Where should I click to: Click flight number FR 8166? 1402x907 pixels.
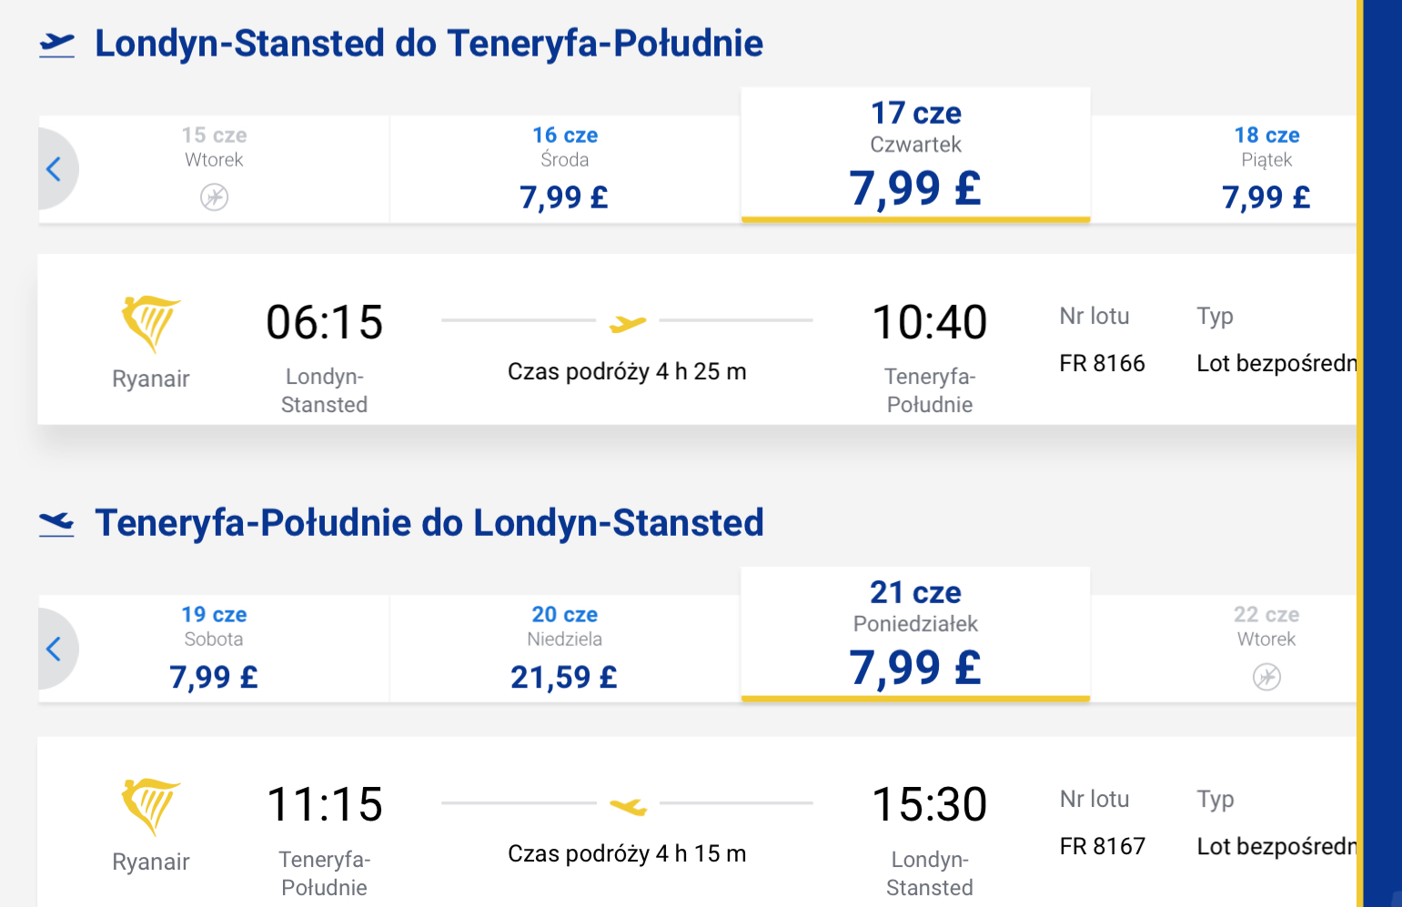click(x=1102, y=364)
